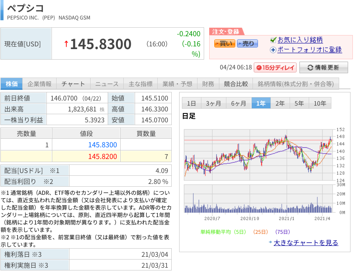Click the green checkmark beside お気に入り銘柄

273,40
